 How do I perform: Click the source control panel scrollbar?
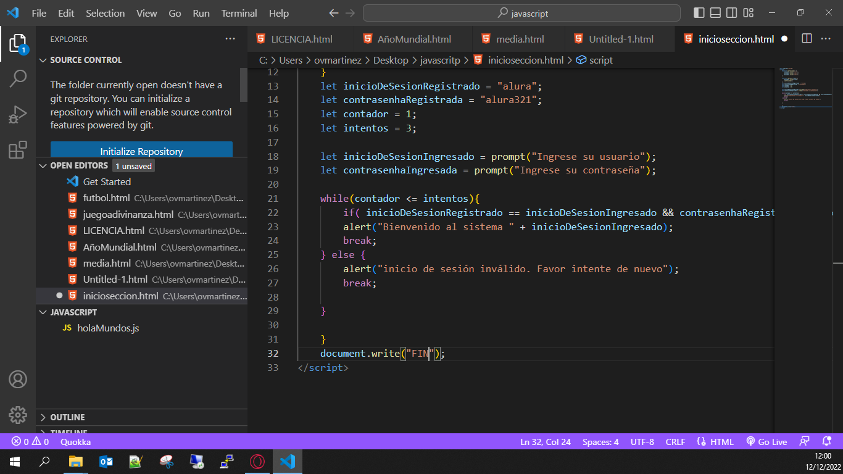pos(244,84)
